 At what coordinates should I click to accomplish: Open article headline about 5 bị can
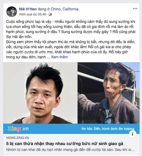tap(65, 144)
